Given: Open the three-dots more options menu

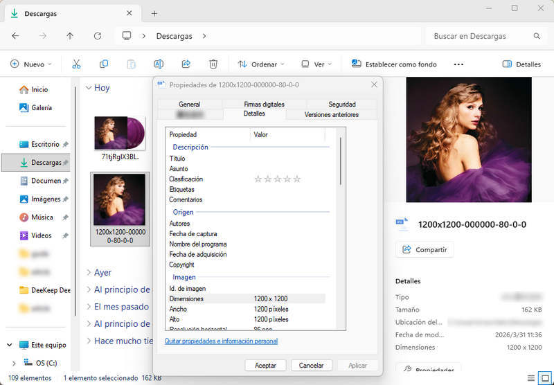Looking at the screenshot, I should point(458,64).
